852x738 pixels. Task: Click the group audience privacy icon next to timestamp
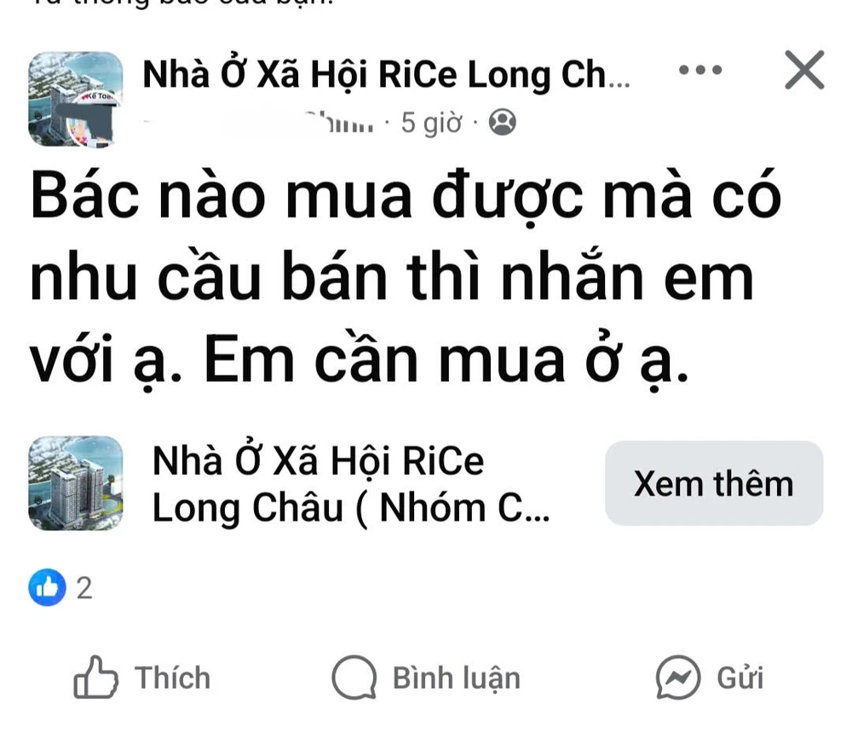point(503,123)
